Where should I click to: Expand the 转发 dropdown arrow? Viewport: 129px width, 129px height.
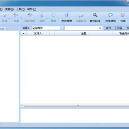tap(47, 18)
